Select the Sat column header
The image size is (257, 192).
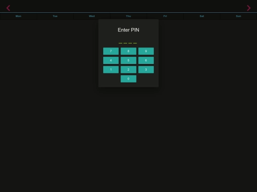click(202, 16)
